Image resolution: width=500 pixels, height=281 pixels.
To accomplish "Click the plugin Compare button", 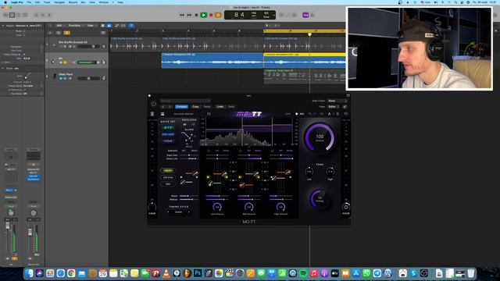I will (x=181, y=107).
